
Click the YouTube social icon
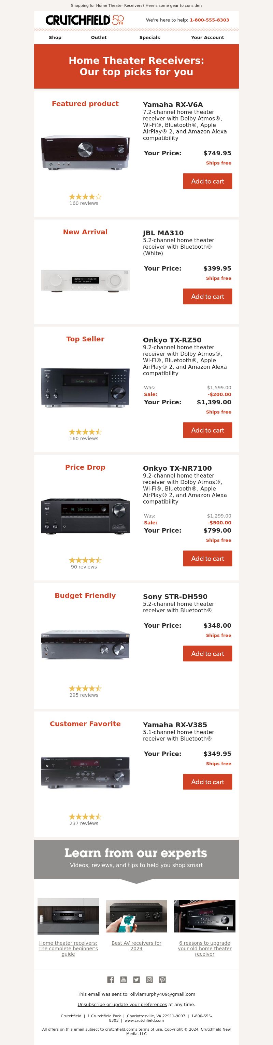click(x=123, y=980)
